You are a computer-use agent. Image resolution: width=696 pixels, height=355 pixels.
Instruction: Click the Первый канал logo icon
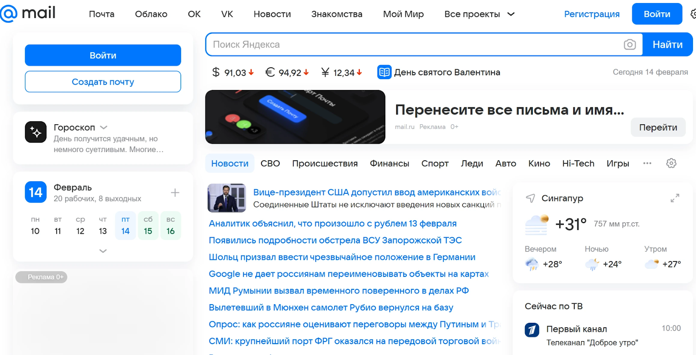click(x=532, y=330)
